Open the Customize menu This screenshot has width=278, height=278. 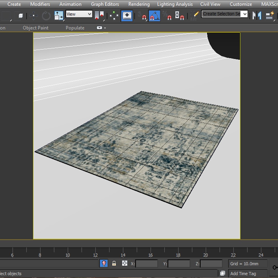241,4
